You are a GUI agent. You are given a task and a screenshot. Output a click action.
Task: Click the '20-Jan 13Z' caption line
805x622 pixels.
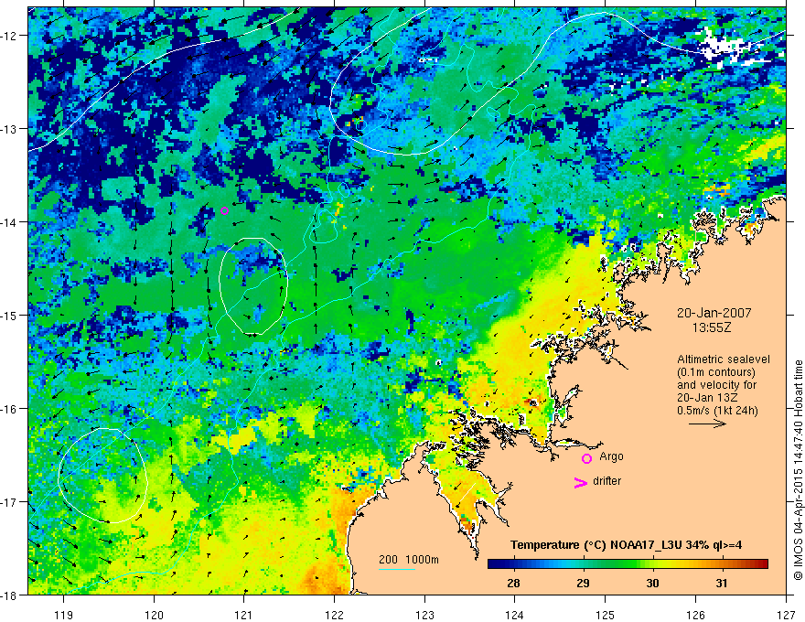click(x=706, y=398)
